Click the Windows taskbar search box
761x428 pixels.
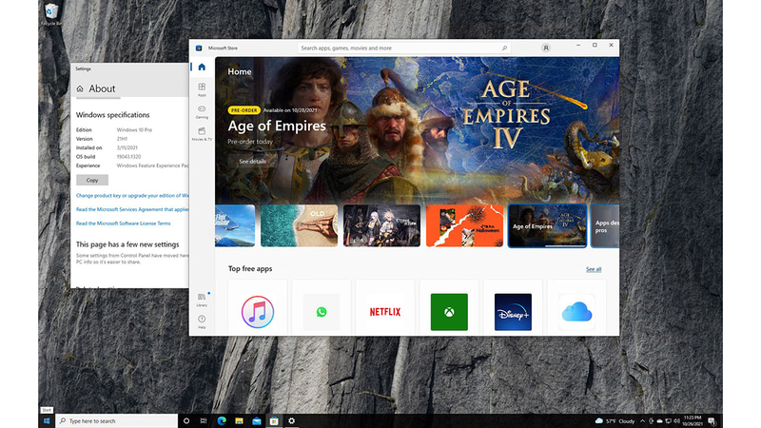(x=116, y=420)
